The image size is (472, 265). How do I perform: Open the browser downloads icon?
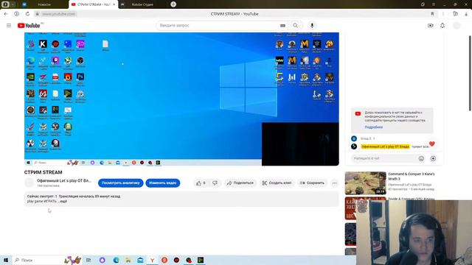(466, 14)
